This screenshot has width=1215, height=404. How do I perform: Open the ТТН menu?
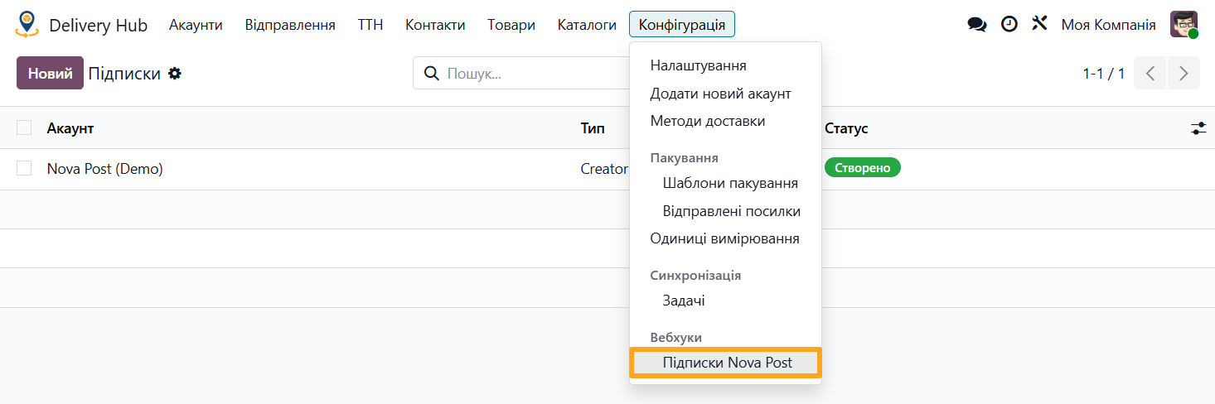coord(370,25)
